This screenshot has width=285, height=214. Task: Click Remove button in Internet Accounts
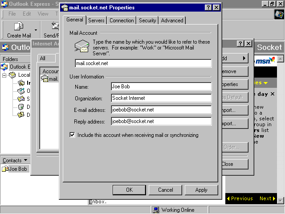pos(235,71)
